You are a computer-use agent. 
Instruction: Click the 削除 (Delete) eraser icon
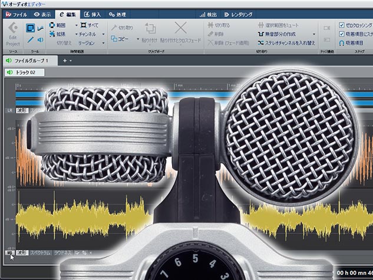pyautogui.click(x=210, y=34)
